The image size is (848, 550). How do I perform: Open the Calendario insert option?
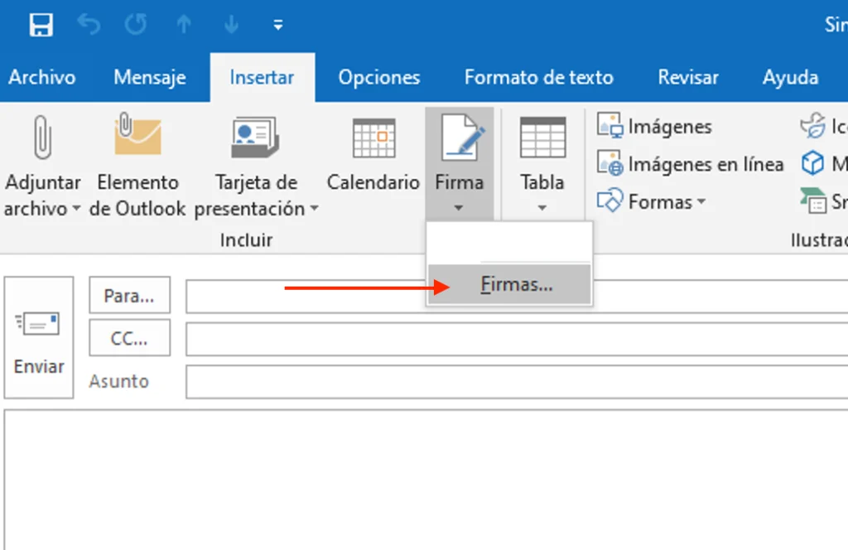point(373,137)
